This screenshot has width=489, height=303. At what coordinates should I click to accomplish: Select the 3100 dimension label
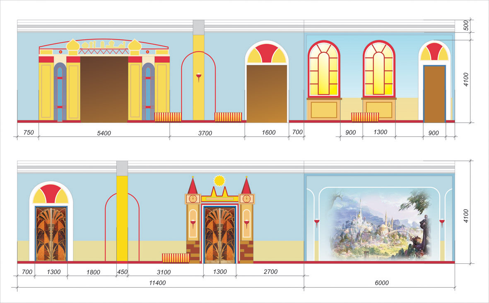164,272
